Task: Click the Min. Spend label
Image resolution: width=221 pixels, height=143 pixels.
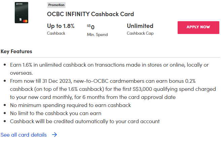Action: [x=97, y=34]
